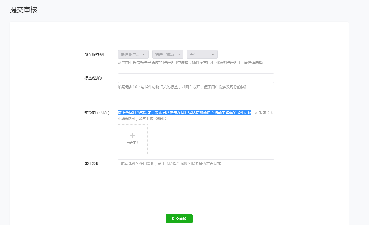Click hint text below service category dropdowns
This screenshot has width=369, height=225.
pos(190,63)
